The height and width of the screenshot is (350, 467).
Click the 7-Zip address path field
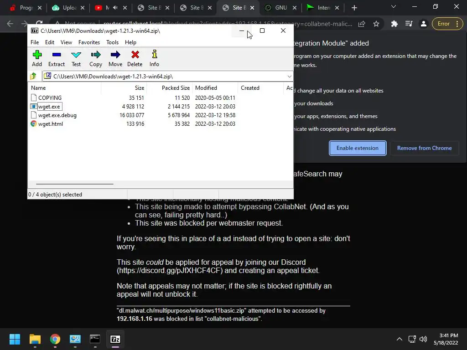point(167,77)
